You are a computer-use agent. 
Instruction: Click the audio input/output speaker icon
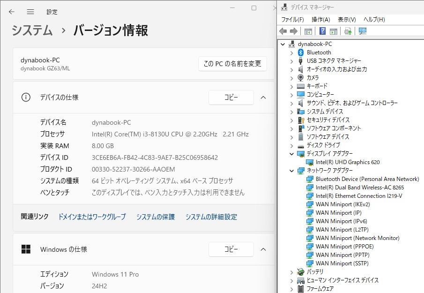coord(300,69)
